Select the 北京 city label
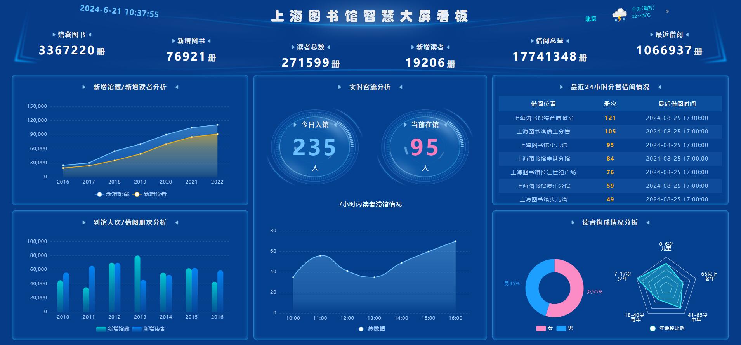The height and width of the screenshot is (345, 741). [x=590, y=19]
